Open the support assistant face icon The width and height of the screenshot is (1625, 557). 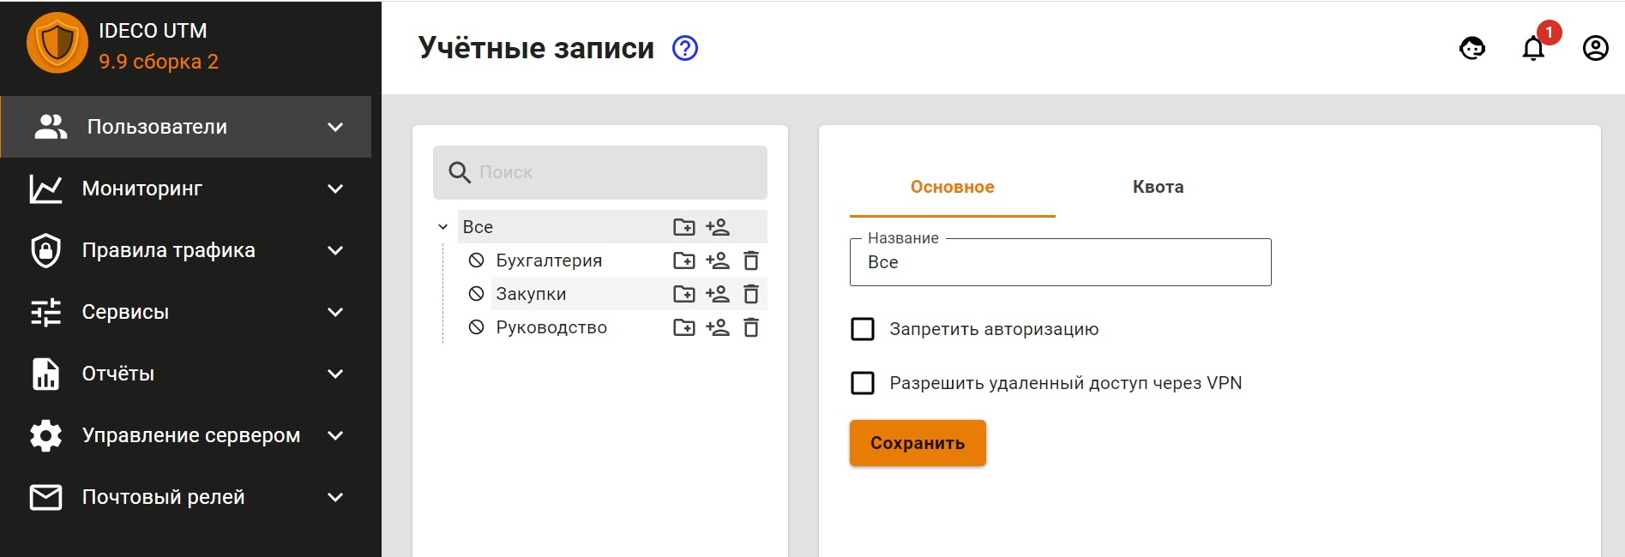1472,48
